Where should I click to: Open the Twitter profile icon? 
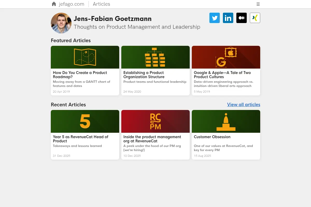215,18
